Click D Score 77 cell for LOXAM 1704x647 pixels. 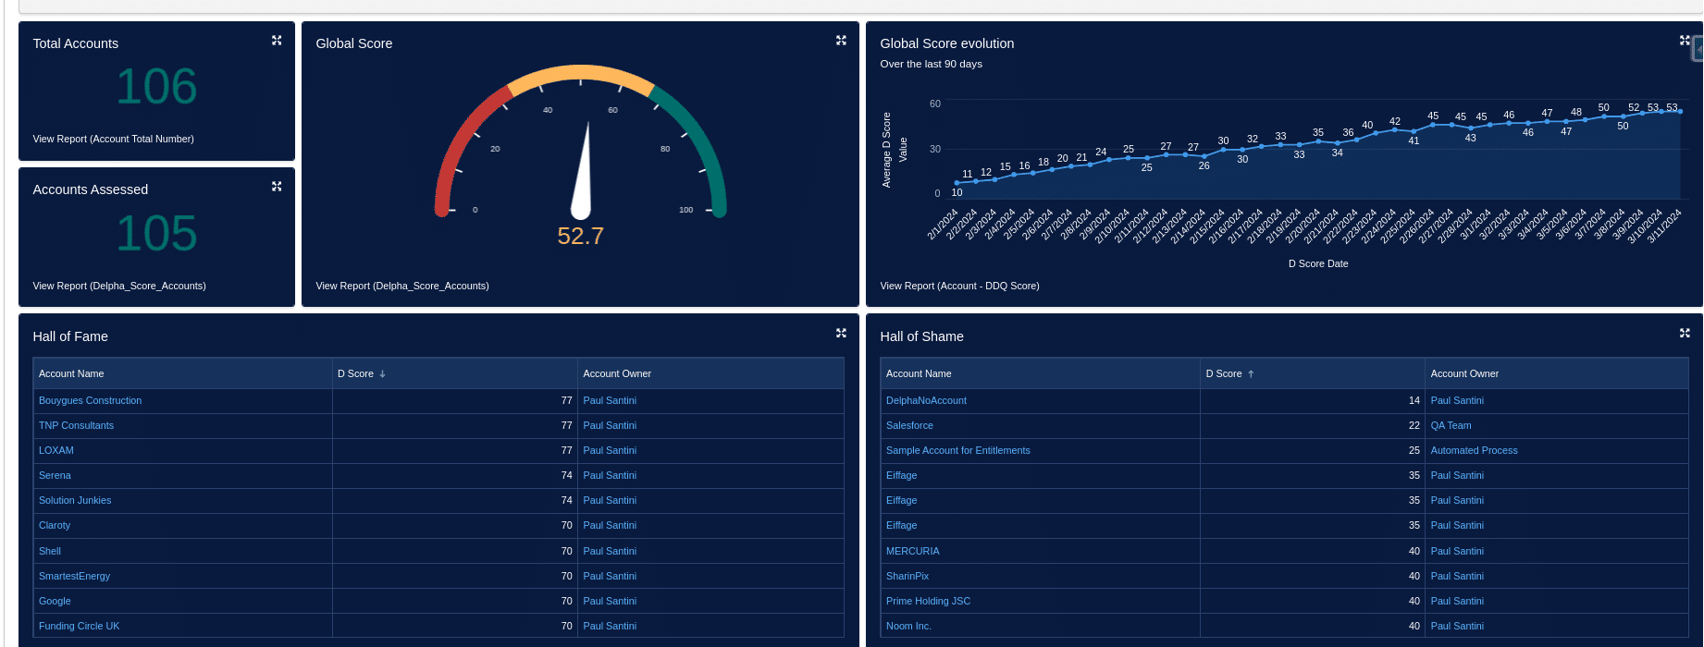(454, 450)
